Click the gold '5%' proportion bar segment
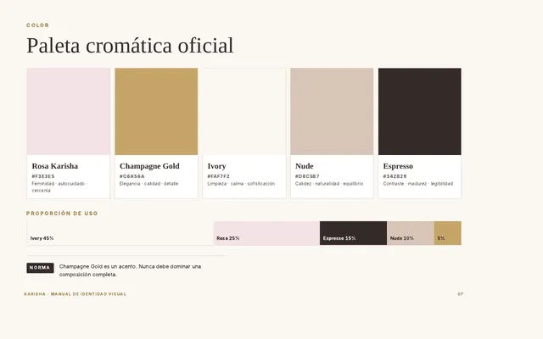 point(447,233)
